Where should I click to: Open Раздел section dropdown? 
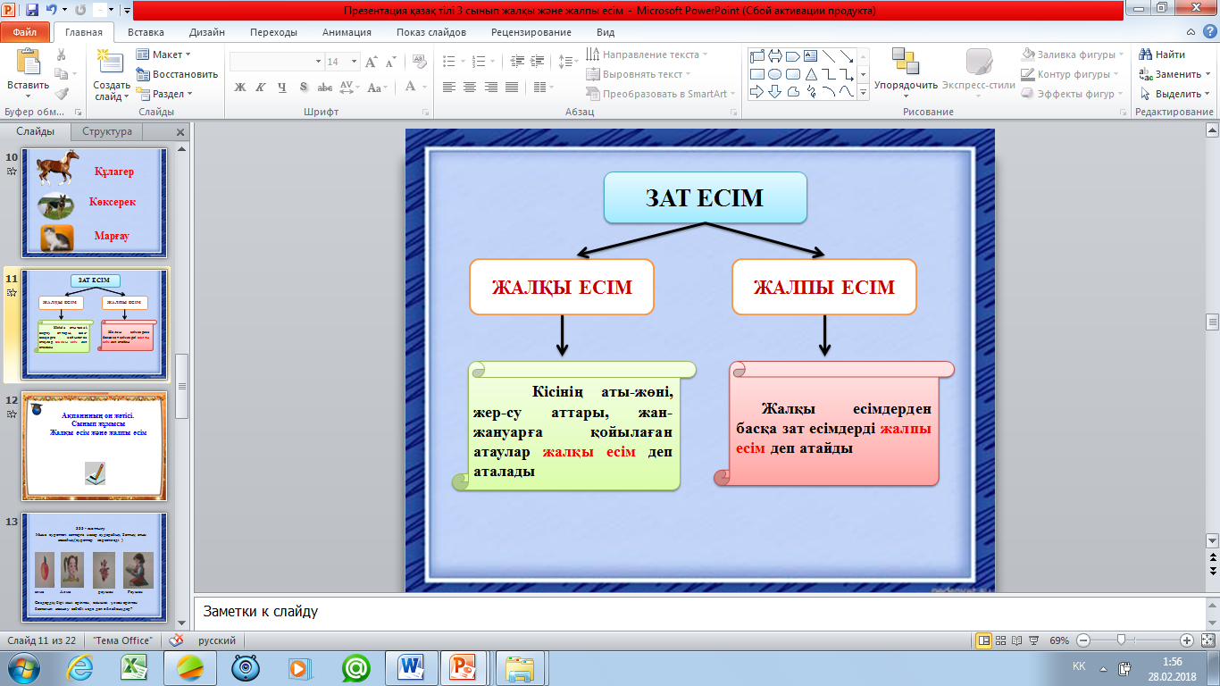pos(163,94)
